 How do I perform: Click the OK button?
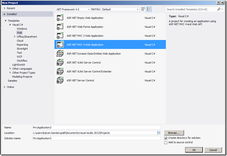pos(194,150)
